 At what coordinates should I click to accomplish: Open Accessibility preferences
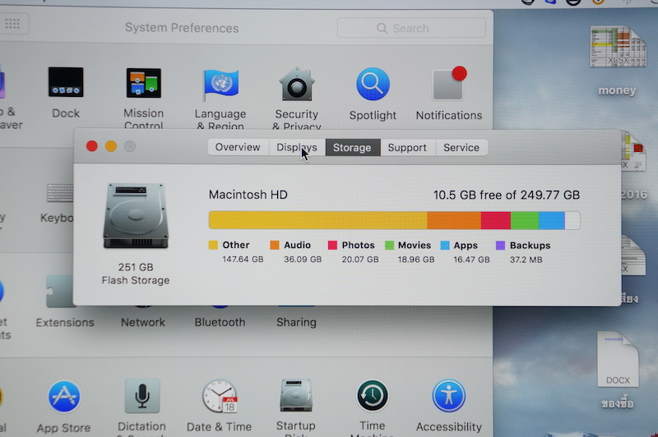coord(448,396)
